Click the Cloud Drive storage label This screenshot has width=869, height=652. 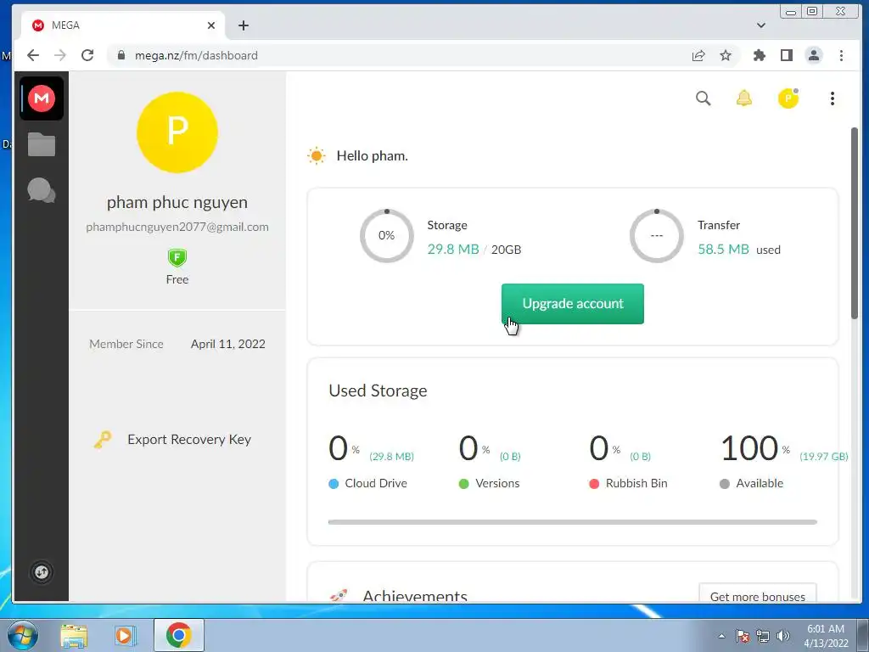(x=376, y=483)
